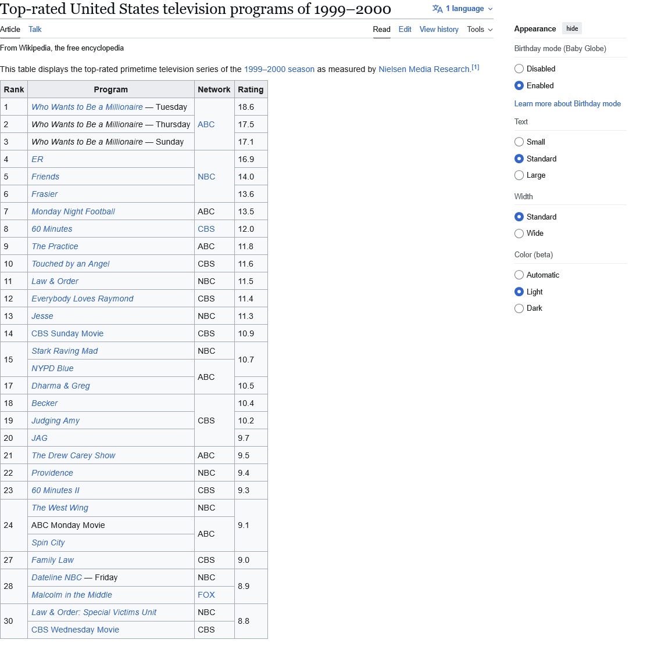Screen dimensions: 654x654
Task: Open the CBS Wednesday Movie link
Action: click(x=76, y=630)
